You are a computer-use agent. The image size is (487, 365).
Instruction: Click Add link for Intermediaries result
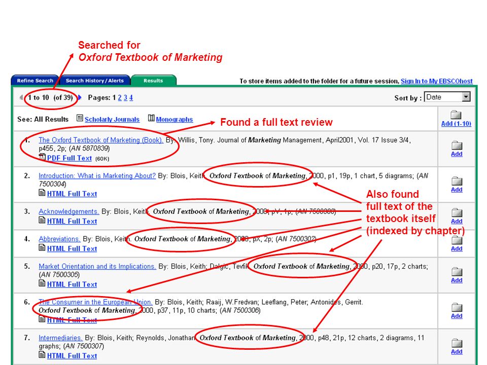click(457, 352)
